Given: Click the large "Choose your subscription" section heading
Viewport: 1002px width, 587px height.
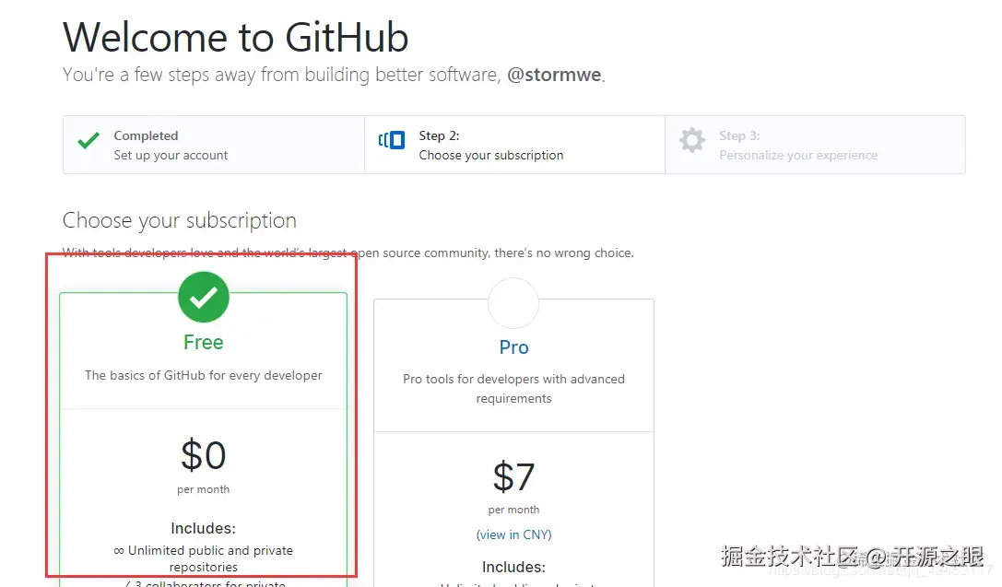Looking at the screenshot, I should (x=180, y=220).
